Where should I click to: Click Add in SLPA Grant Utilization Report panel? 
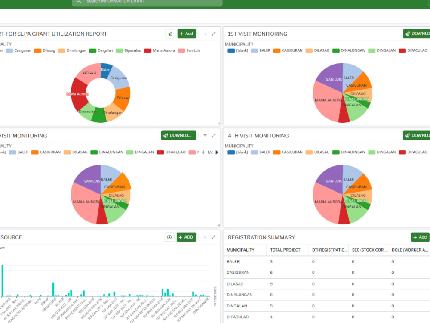coord(187,34)
